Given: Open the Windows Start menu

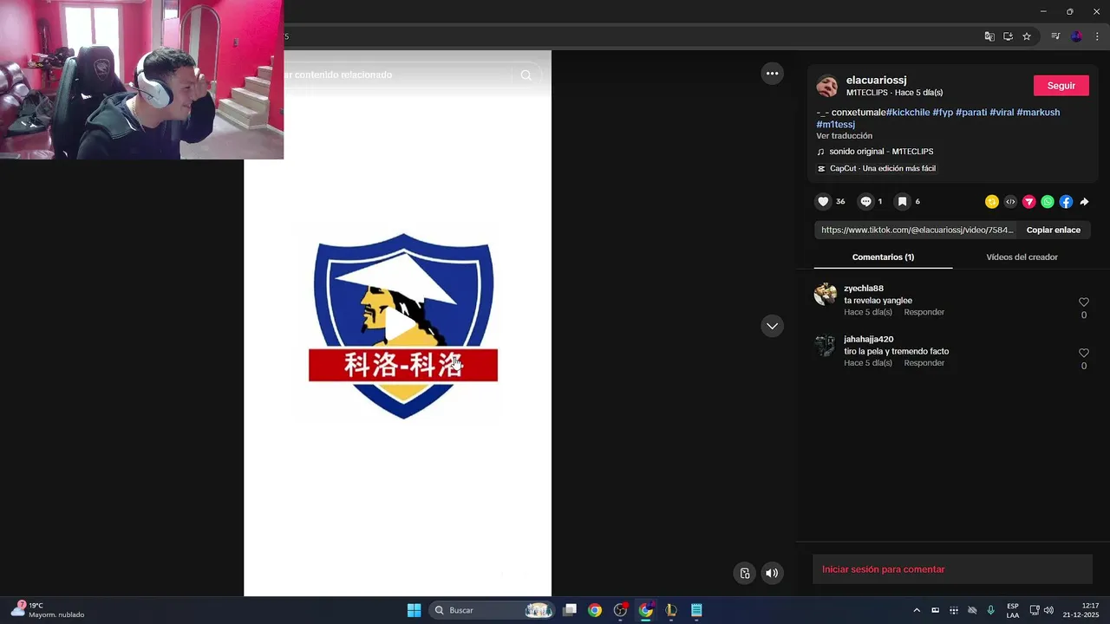Looking at the screenshot, I should point(414,610).
